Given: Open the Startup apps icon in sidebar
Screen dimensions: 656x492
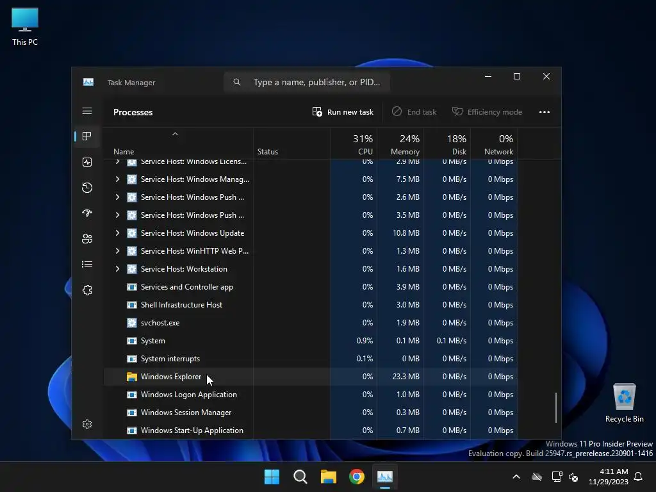Looking at the screenshot, I should click(87, 213).
